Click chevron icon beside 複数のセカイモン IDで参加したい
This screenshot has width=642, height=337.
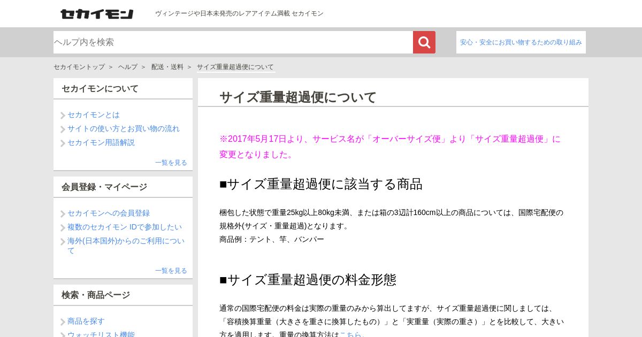point(63,228)
